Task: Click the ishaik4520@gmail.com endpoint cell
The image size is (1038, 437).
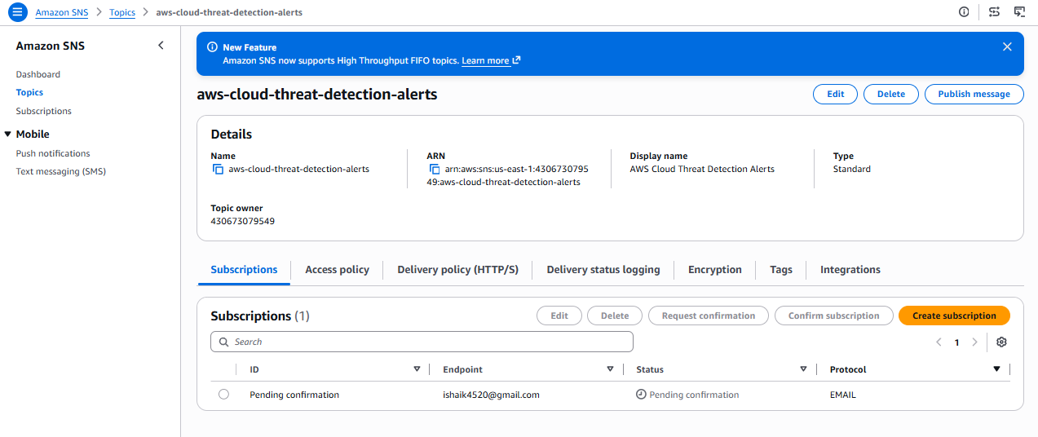Action: 491,395
